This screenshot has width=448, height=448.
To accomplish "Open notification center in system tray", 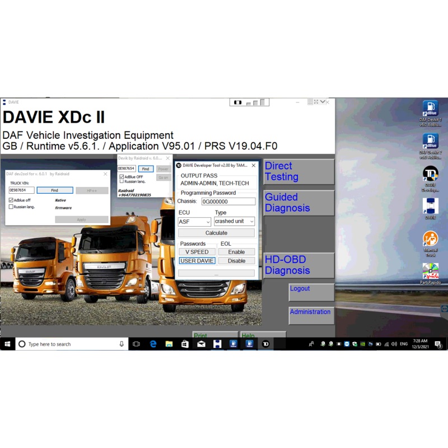I will pyautogui.click(x=438, y=344).
